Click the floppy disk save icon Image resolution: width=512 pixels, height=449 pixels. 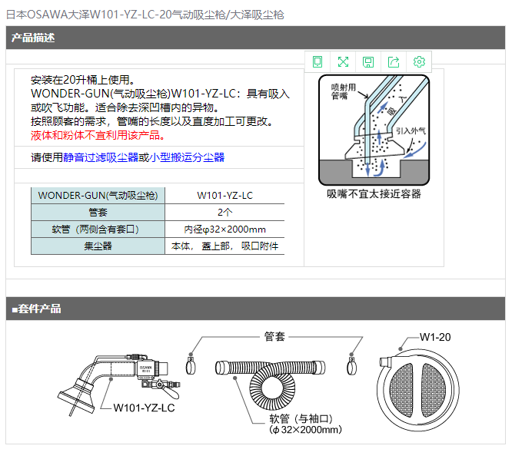tap(368, 61)
